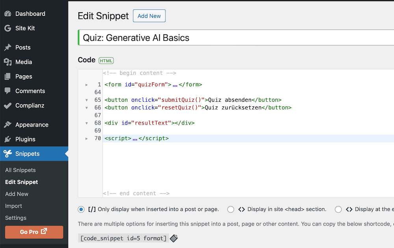This screenshot has width=394, height=248.
Task: Click the Comments speech bubble icon
Action: (x=7, y=91)
